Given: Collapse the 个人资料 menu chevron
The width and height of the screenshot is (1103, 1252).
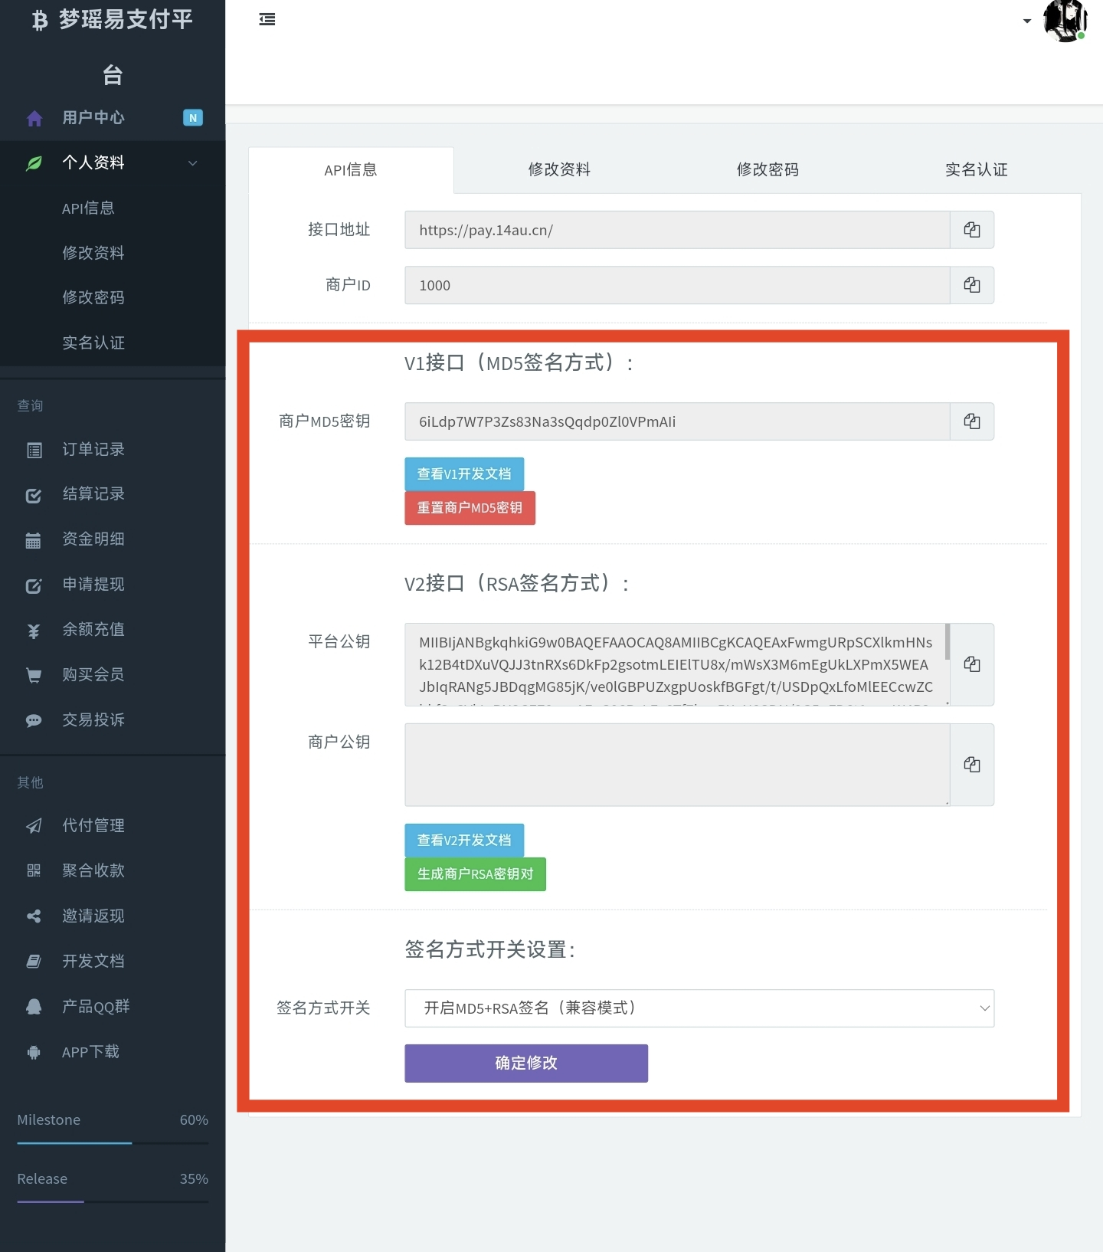Looking at the screenshot, I should click(193, 163).
